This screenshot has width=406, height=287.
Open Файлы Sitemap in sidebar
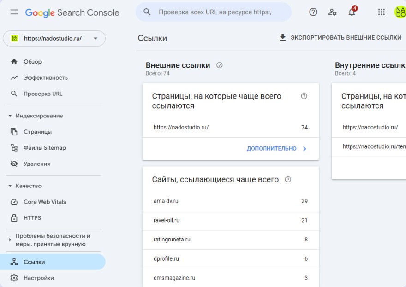point(44,148)
